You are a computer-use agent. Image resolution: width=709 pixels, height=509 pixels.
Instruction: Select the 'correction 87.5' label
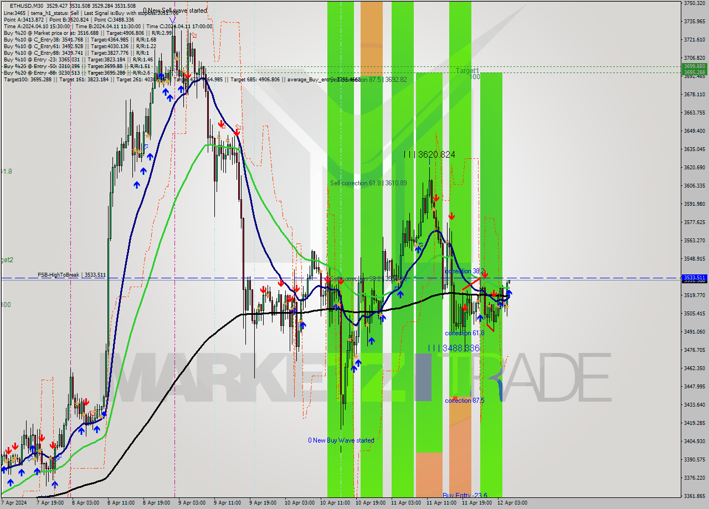click(465, 401)
